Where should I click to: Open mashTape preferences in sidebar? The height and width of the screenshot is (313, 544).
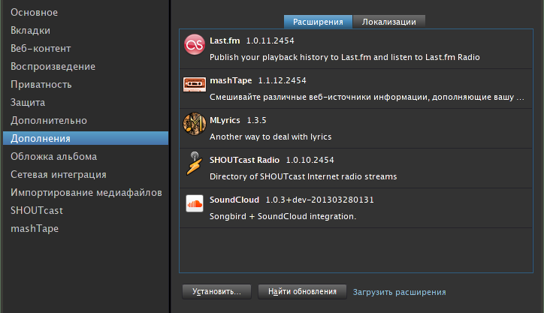[35, 229]
